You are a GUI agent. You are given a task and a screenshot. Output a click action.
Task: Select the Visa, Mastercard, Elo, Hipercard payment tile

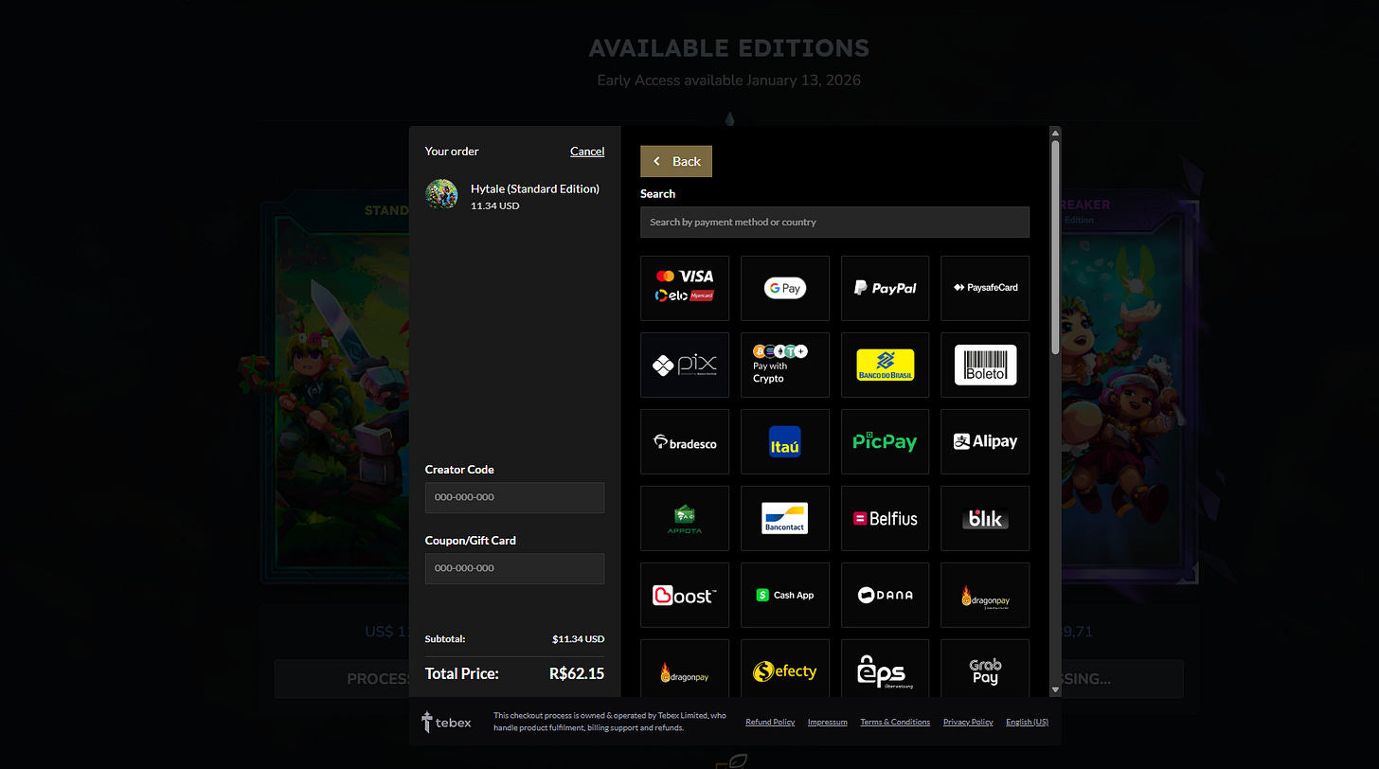[685, 288]
